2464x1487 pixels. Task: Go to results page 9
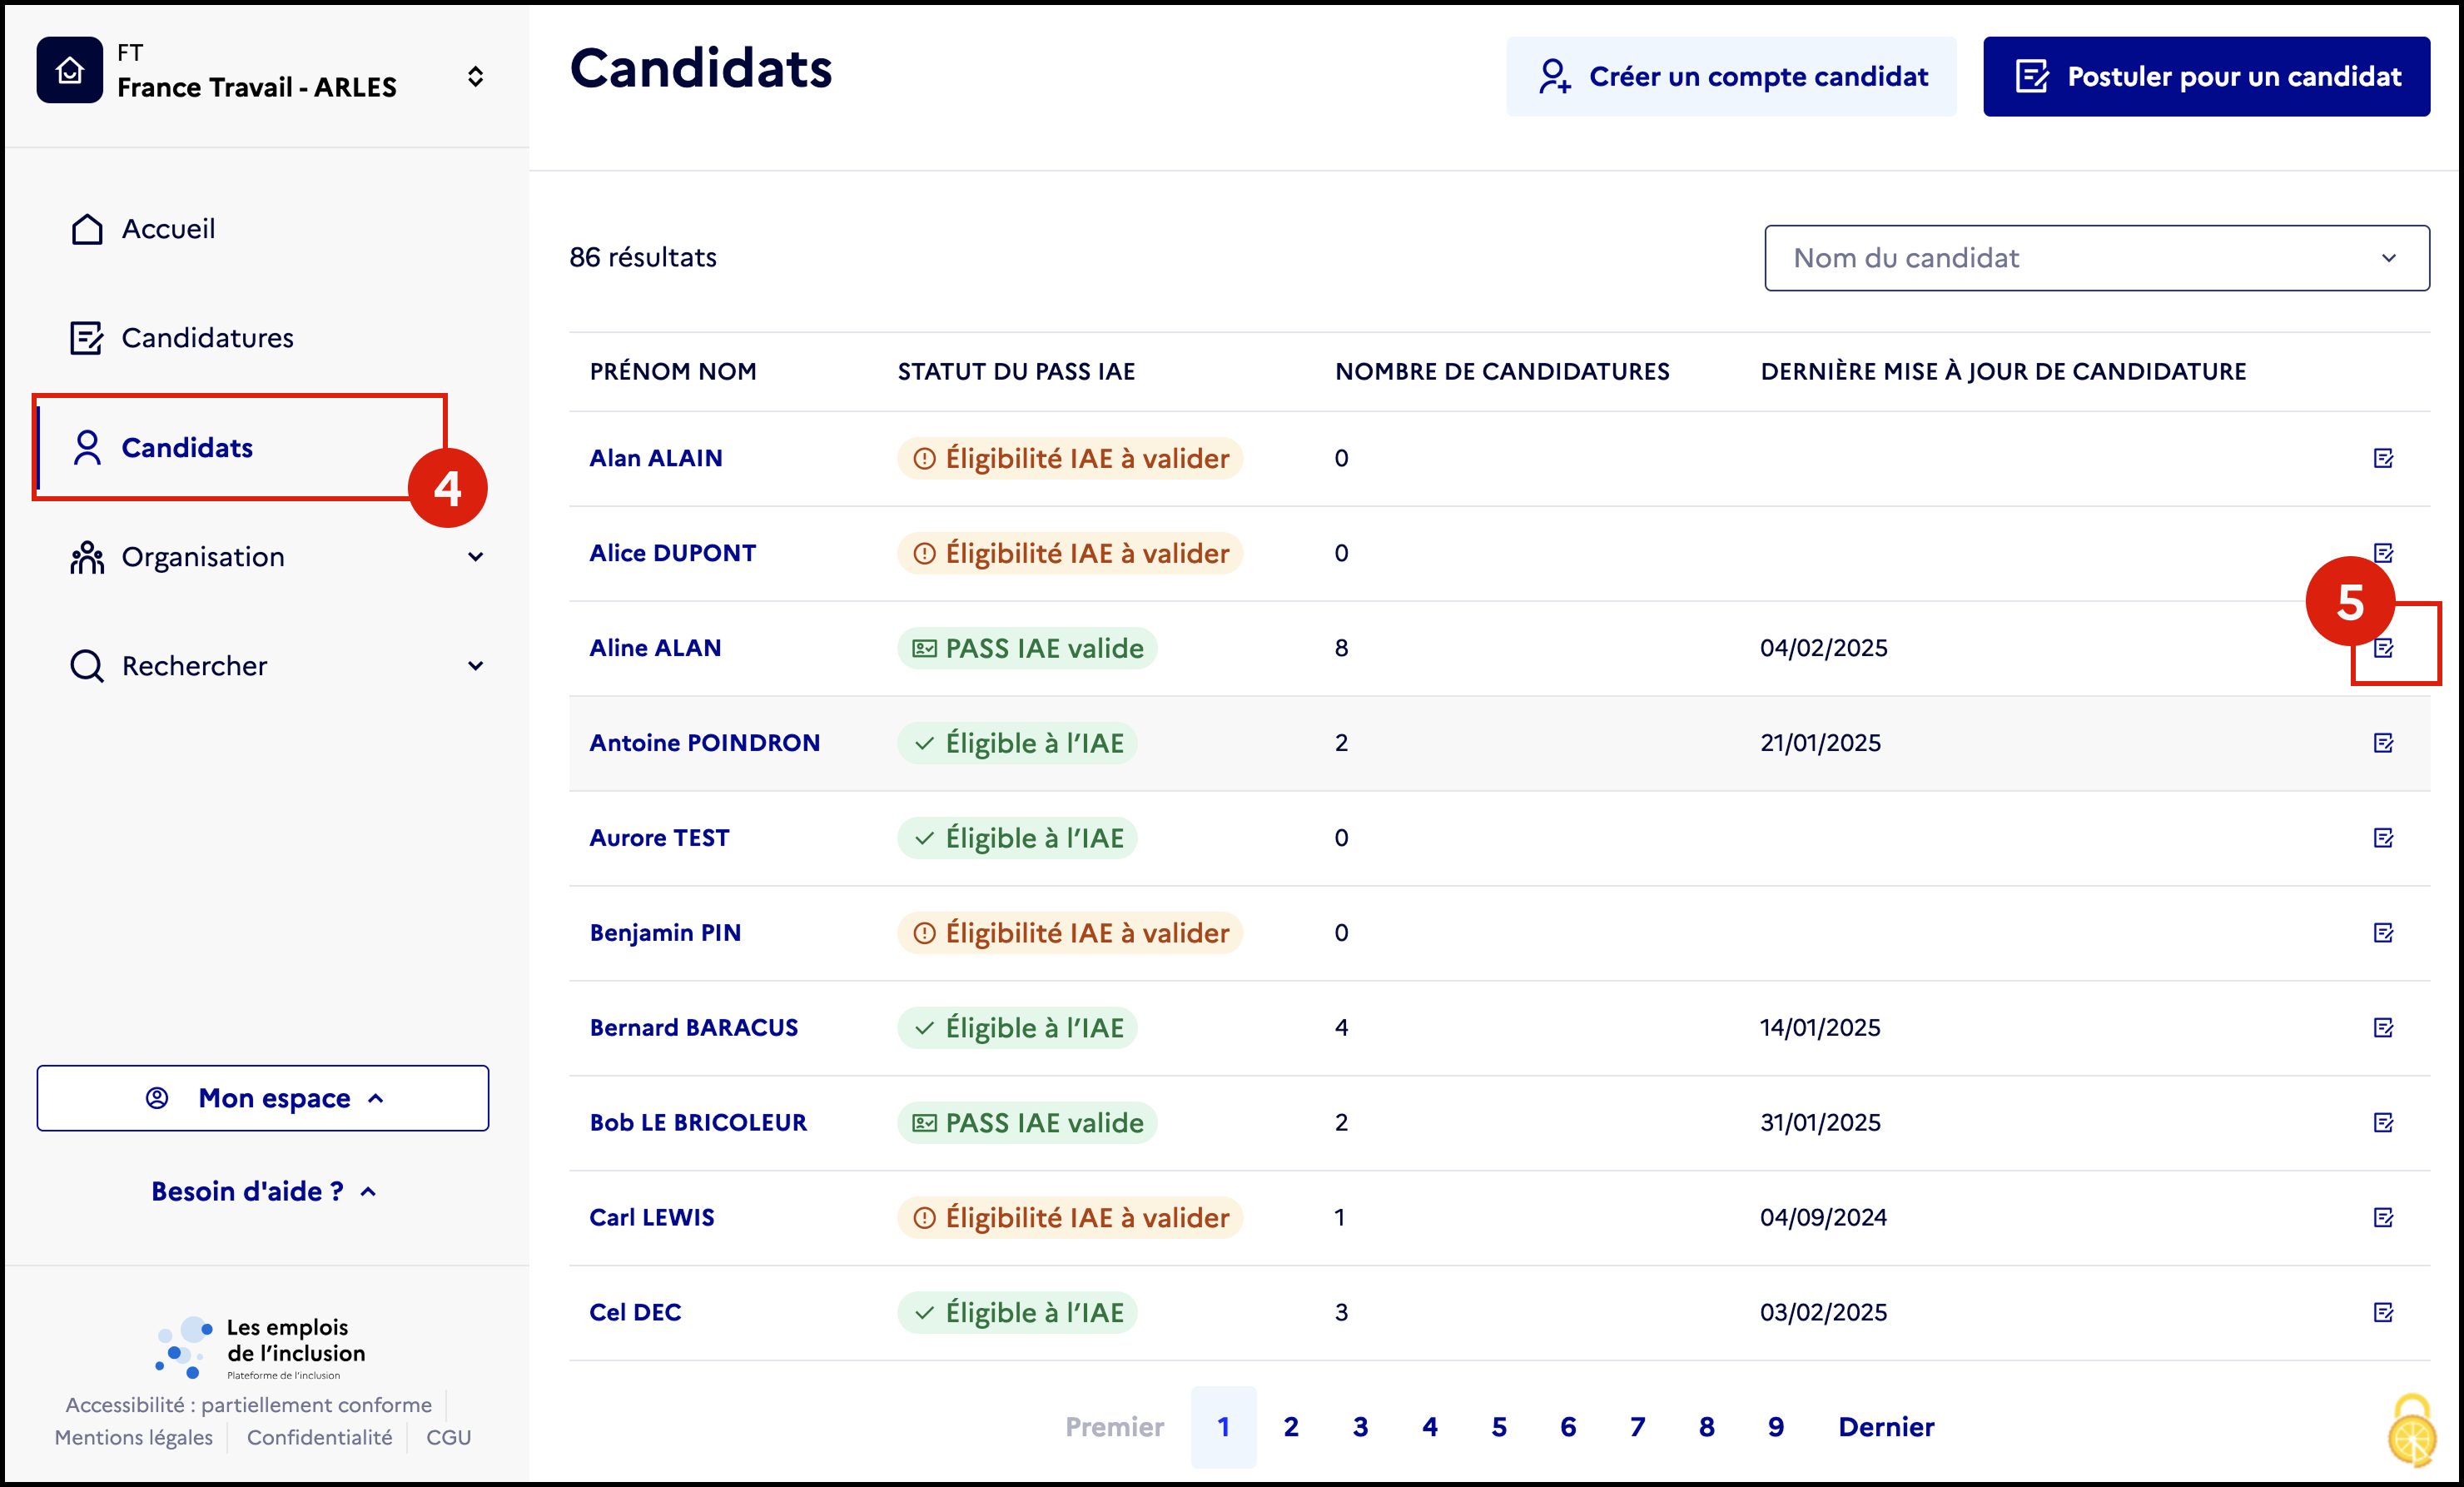(1776, 1427)
